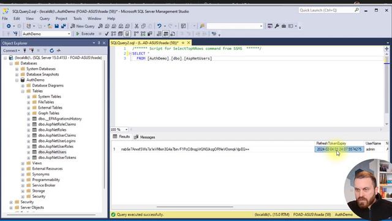The height and width of the screenshot is (221, 392).
Task: Switch to Results to File
Action: point(173,34)
